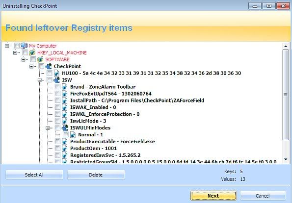Select the FireFoxExtUpdTS64 - 1302060764 entry

tap(110, 94)
